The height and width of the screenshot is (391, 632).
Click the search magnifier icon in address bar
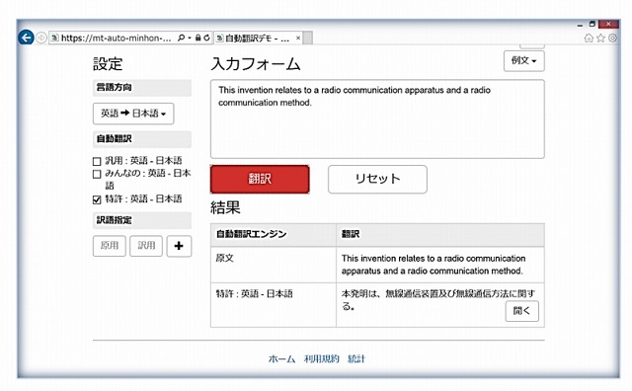coord(182,38)
